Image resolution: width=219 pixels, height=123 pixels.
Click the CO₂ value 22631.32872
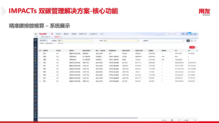click(178, 54)
